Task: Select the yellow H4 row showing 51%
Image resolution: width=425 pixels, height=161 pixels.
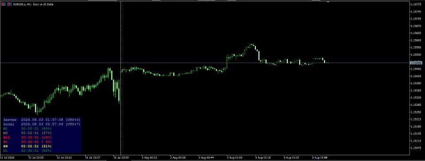Action: pyautogui.click(x=27, y=146)
